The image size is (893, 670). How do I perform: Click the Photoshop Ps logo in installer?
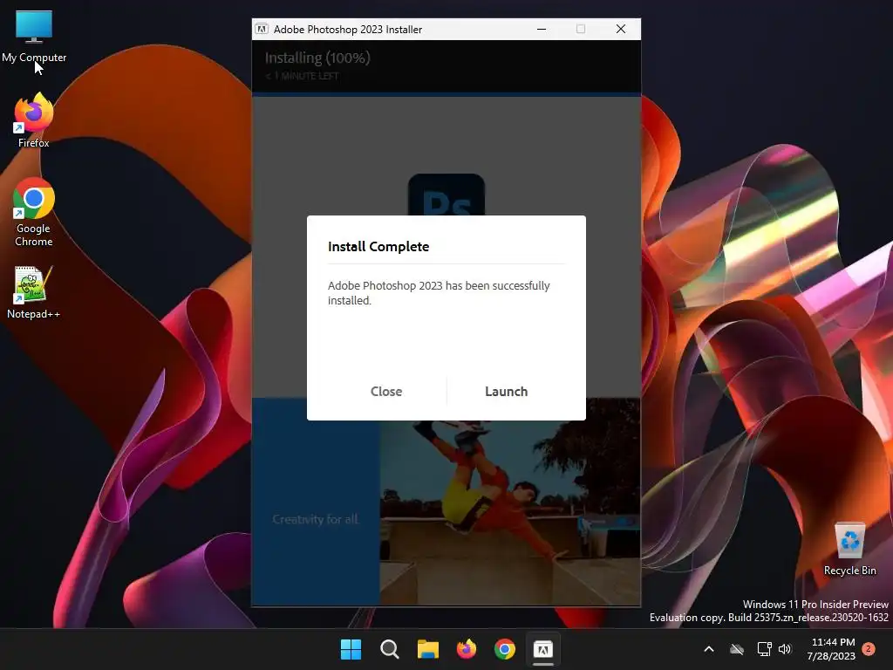coord(446,195)
